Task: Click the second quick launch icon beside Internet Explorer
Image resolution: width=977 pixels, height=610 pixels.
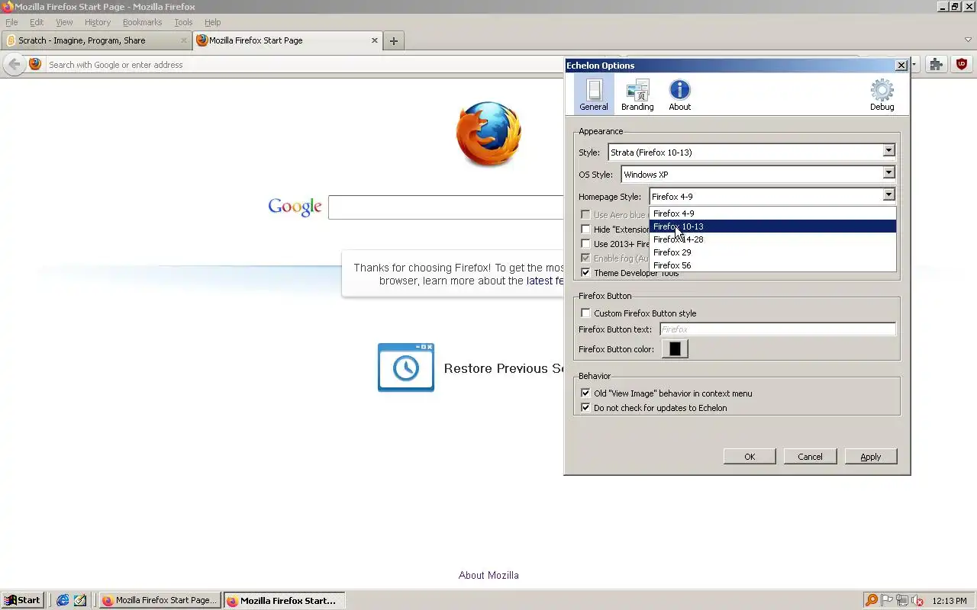Action: (x=80, y=600)
